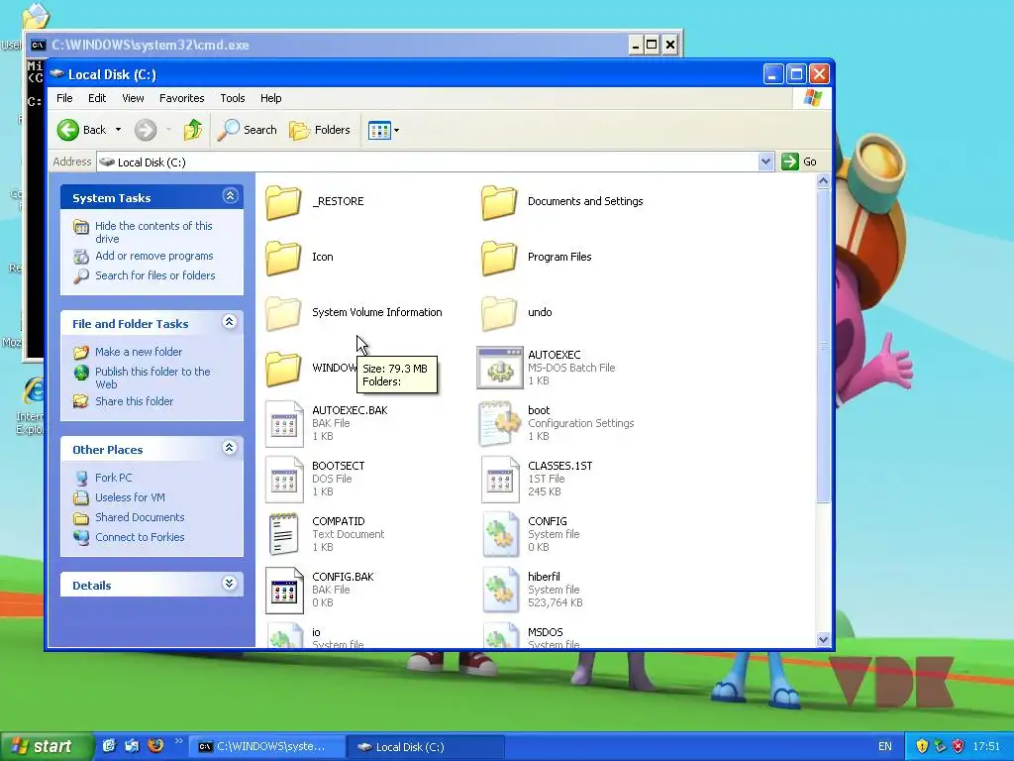The height and width of the screenshot is (761, 1014).
Task: Click the Up folder toolbar icon
Action: click(192, 130)
